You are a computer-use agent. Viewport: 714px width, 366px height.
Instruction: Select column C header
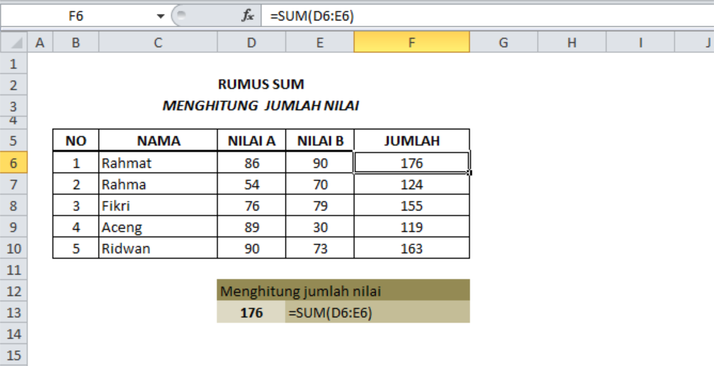158,42
